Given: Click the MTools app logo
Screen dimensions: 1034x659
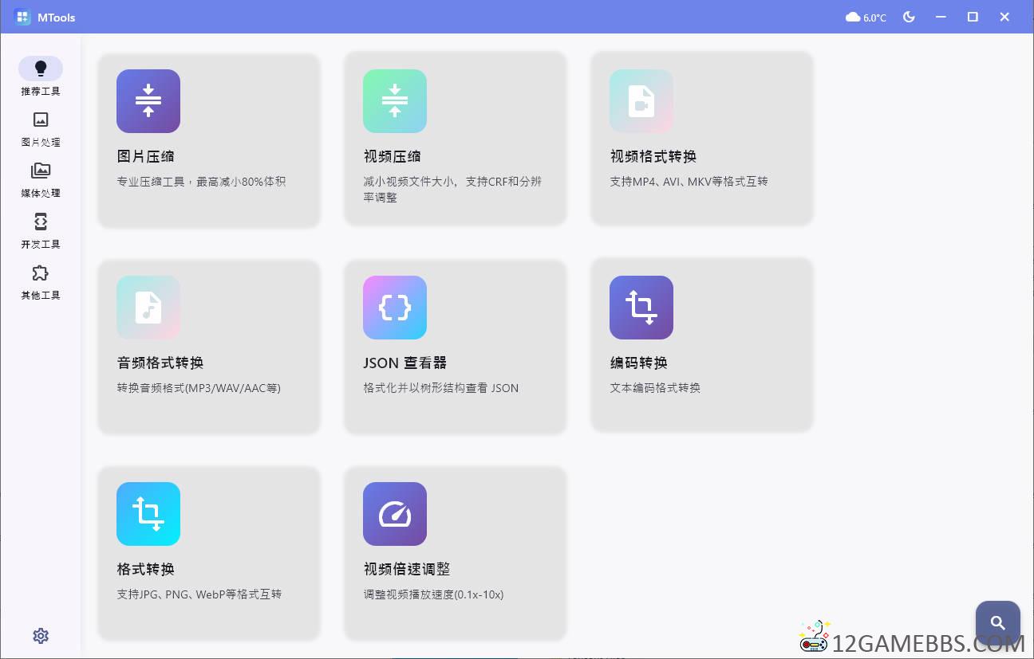Looking at the screenshot, I should (x=22, y=17).
